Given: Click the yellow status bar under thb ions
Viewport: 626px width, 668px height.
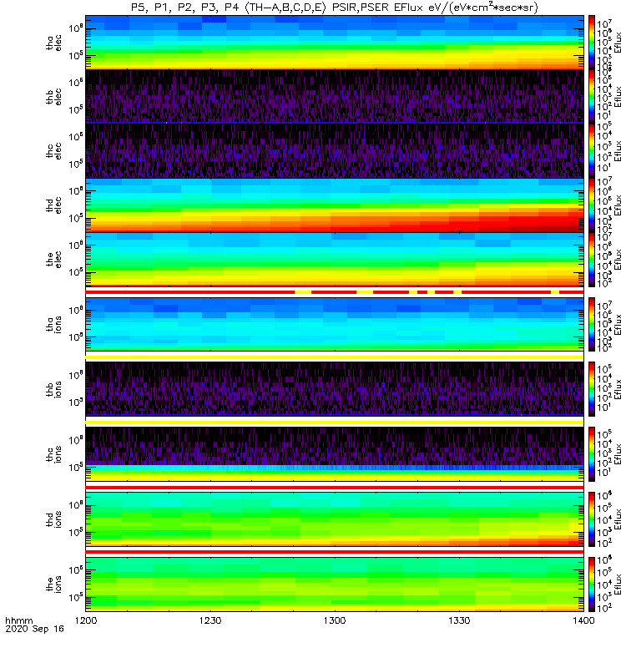Looking at the screenshot, I should tap(335, 423).
